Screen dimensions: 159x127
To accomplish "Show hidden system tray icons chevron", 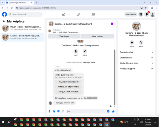I will point(132,122).
